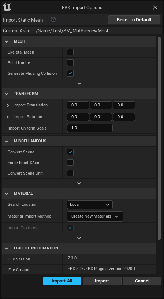This screenshot has height=299, width=164.
Task: Enable the Skeletal Mesh checkbox
Action: point(70,52)
